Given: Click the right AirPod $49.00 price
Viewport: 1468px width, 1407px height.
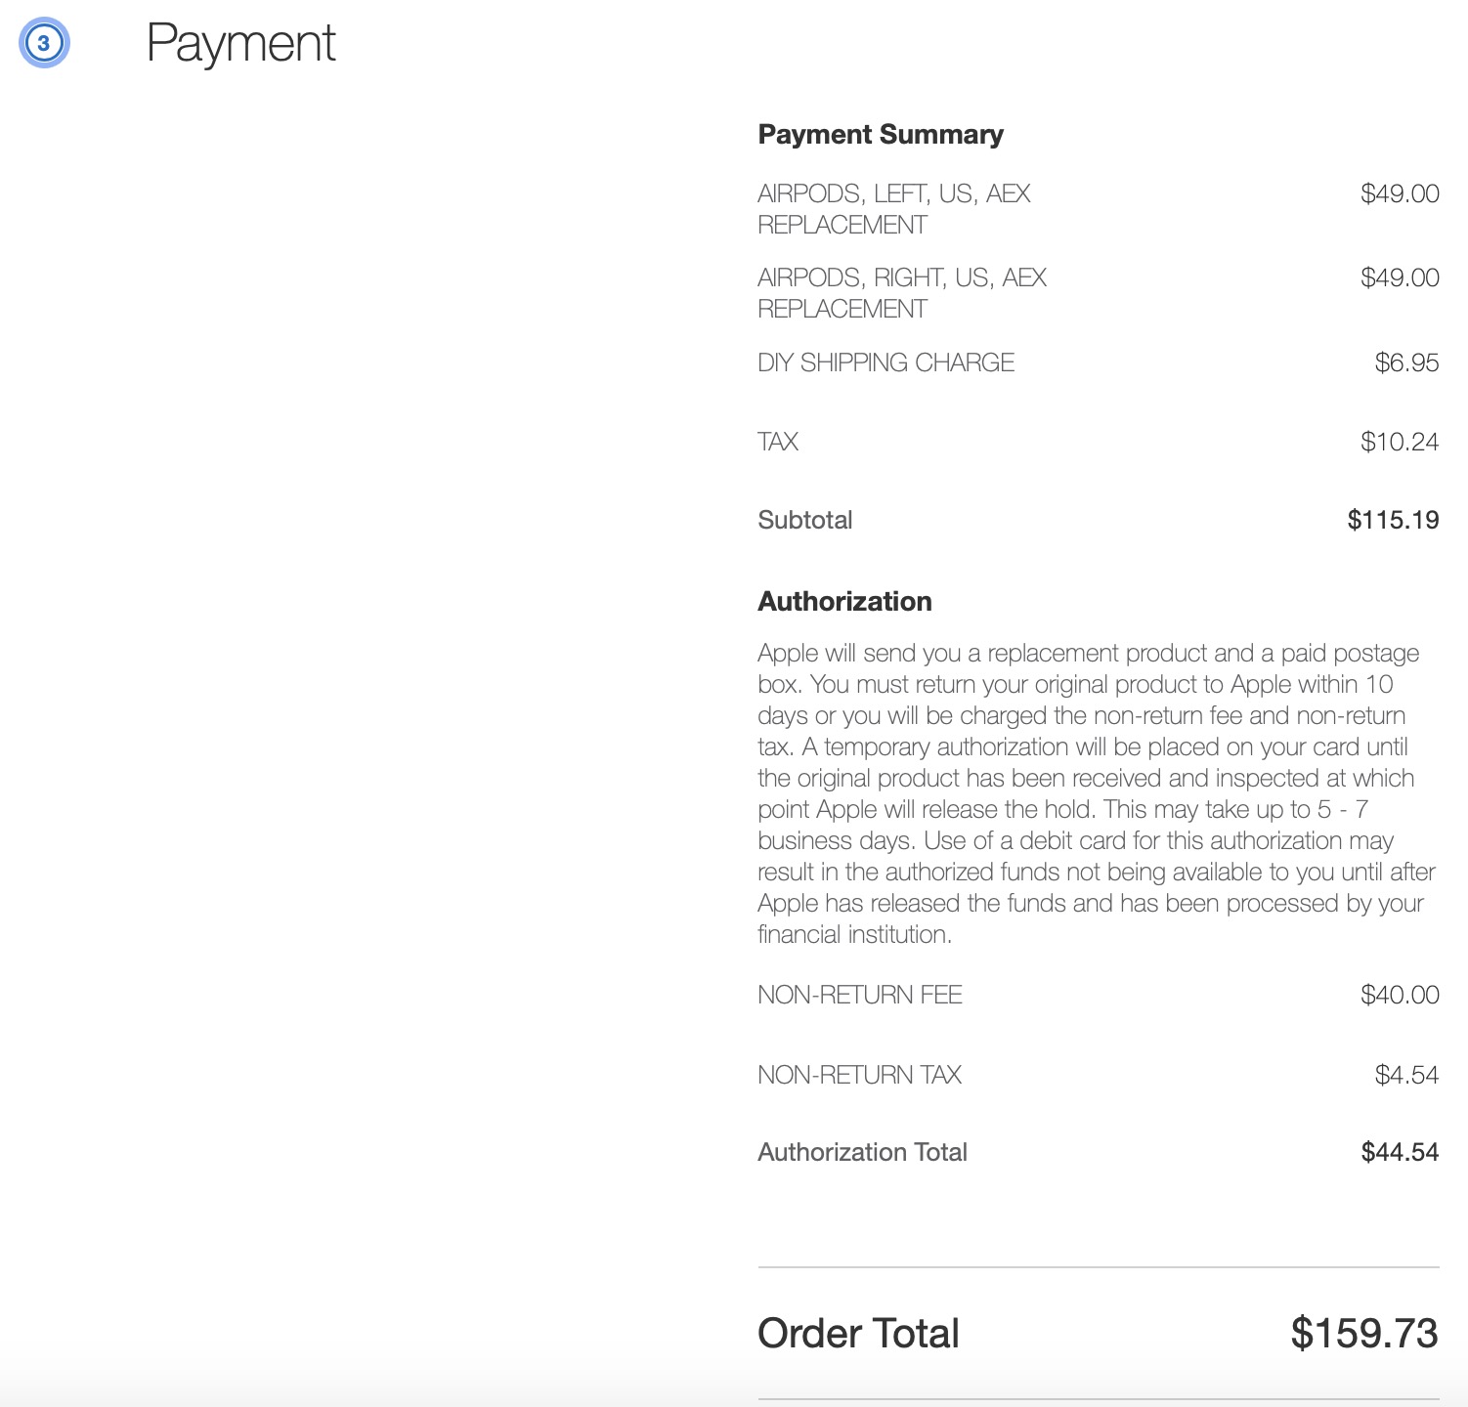Looking at the screenshot, I should click(1399, 277).
